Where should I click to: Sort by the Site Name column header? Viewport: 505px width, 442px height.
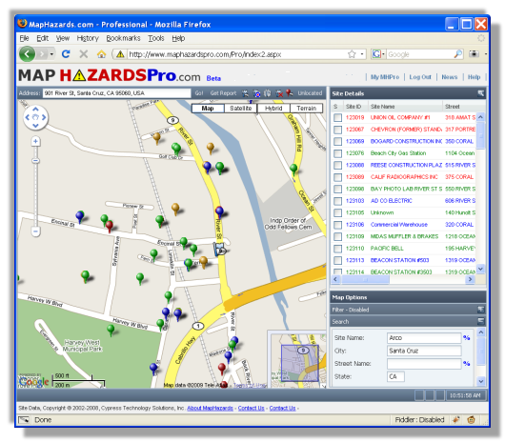[x=405, y=107]
